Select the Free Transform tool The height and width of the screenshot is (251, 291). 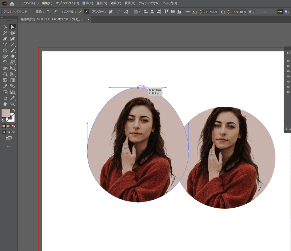coord(12,68)
